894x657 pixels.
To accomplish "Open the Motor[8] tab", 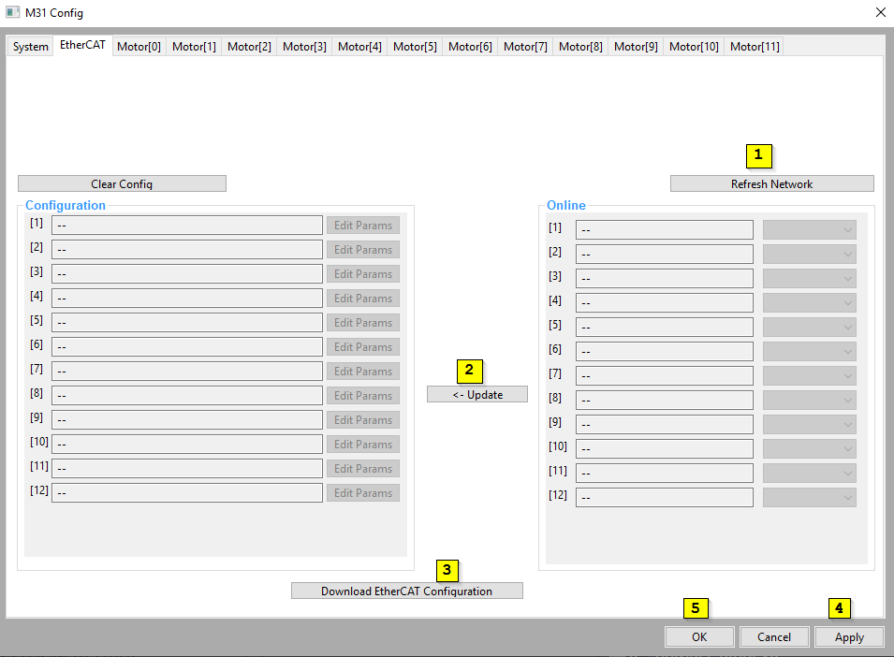I will pyautogui.click(x=580, y=46).
